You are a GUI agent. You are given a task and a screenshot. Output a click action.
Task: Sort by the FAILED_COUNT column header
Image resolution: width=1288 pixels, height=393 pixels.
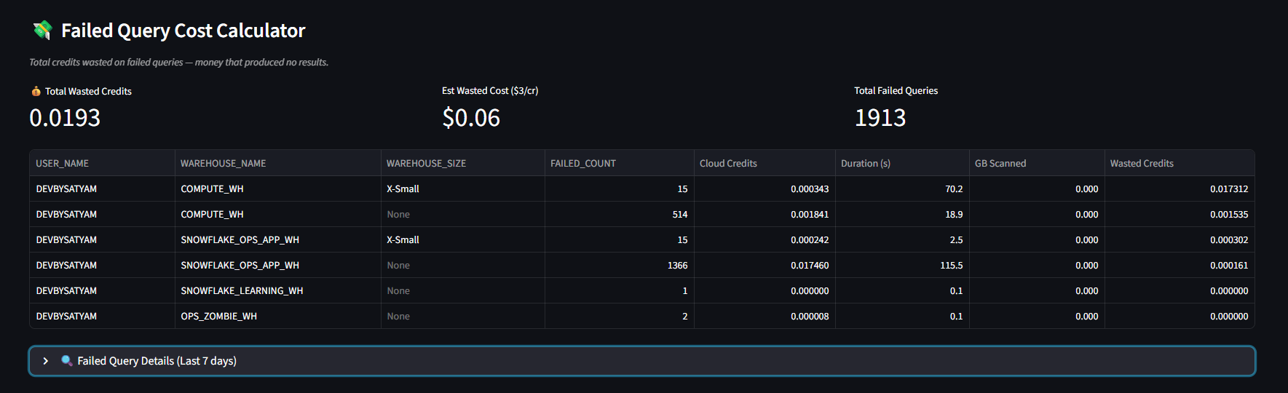(x=582, y=163)
